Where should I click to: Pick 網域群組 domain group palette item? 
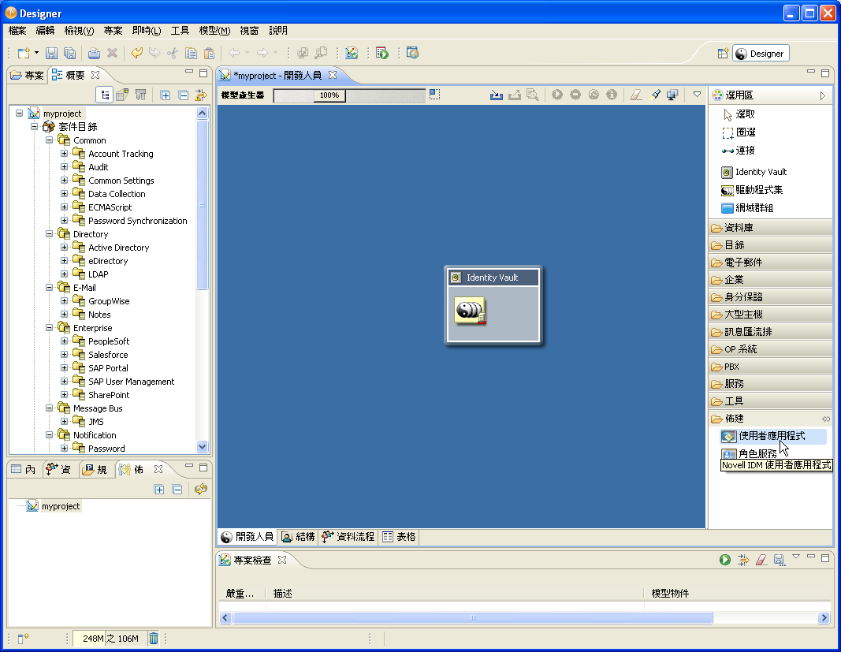pyautogui.click(x=747, y=208)
